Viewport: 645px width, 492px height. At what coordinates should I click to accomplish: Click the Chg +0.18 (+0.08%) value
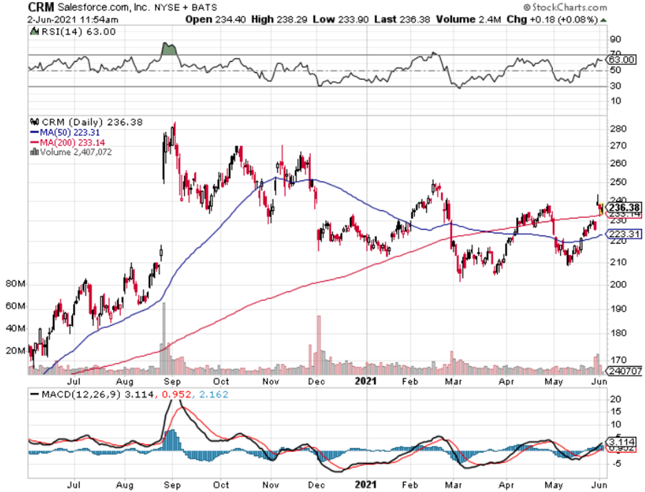coord(551,19)
